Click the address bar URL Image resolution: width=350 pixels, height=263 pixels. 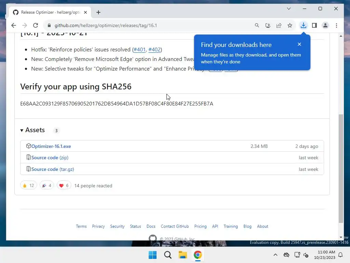[x=106, y=25]
